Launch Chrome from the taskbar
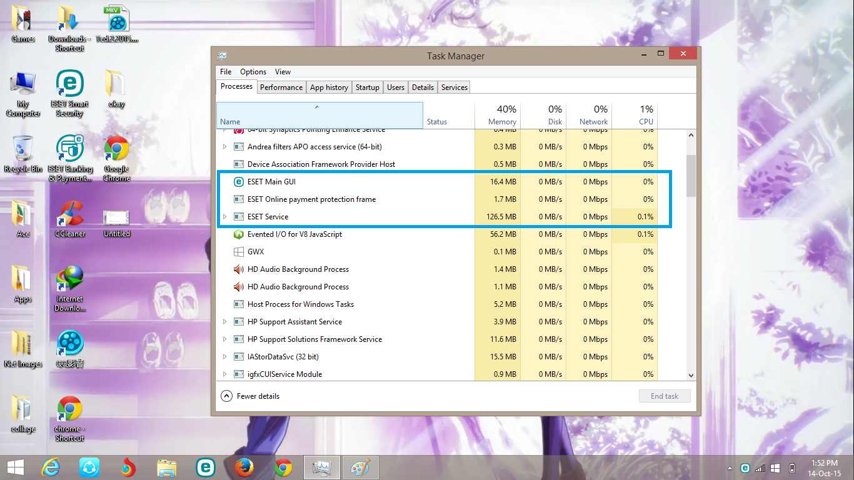The image size is (854, 480). click(283, 467)
